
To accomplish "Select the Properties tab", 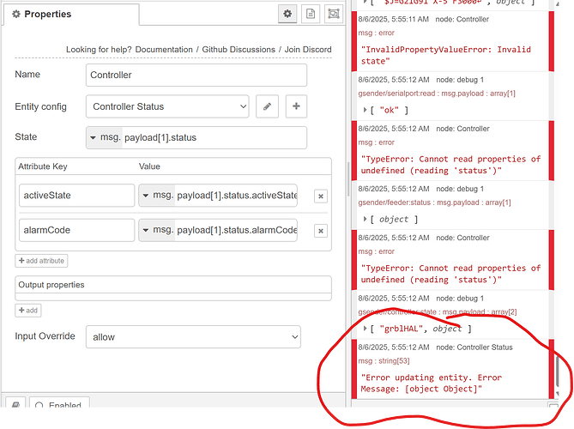I will (70, 14).
